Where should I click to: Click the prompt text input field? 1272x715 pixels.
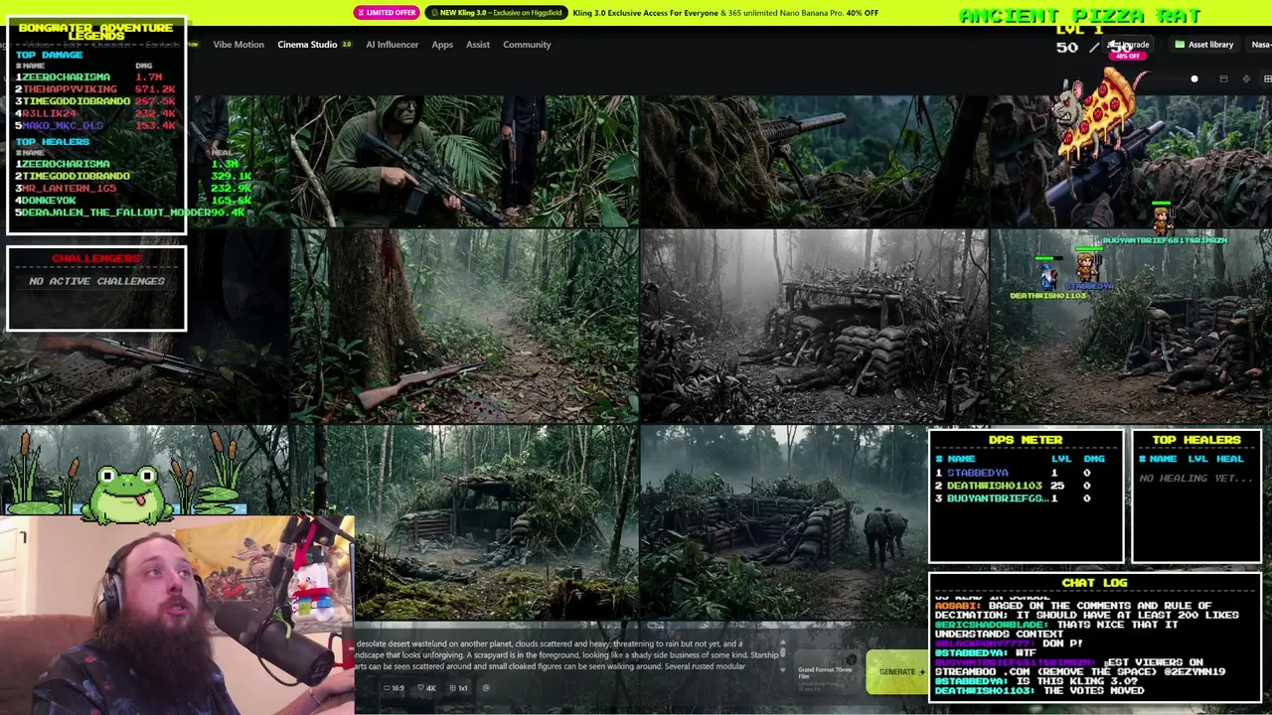point(566,655)
